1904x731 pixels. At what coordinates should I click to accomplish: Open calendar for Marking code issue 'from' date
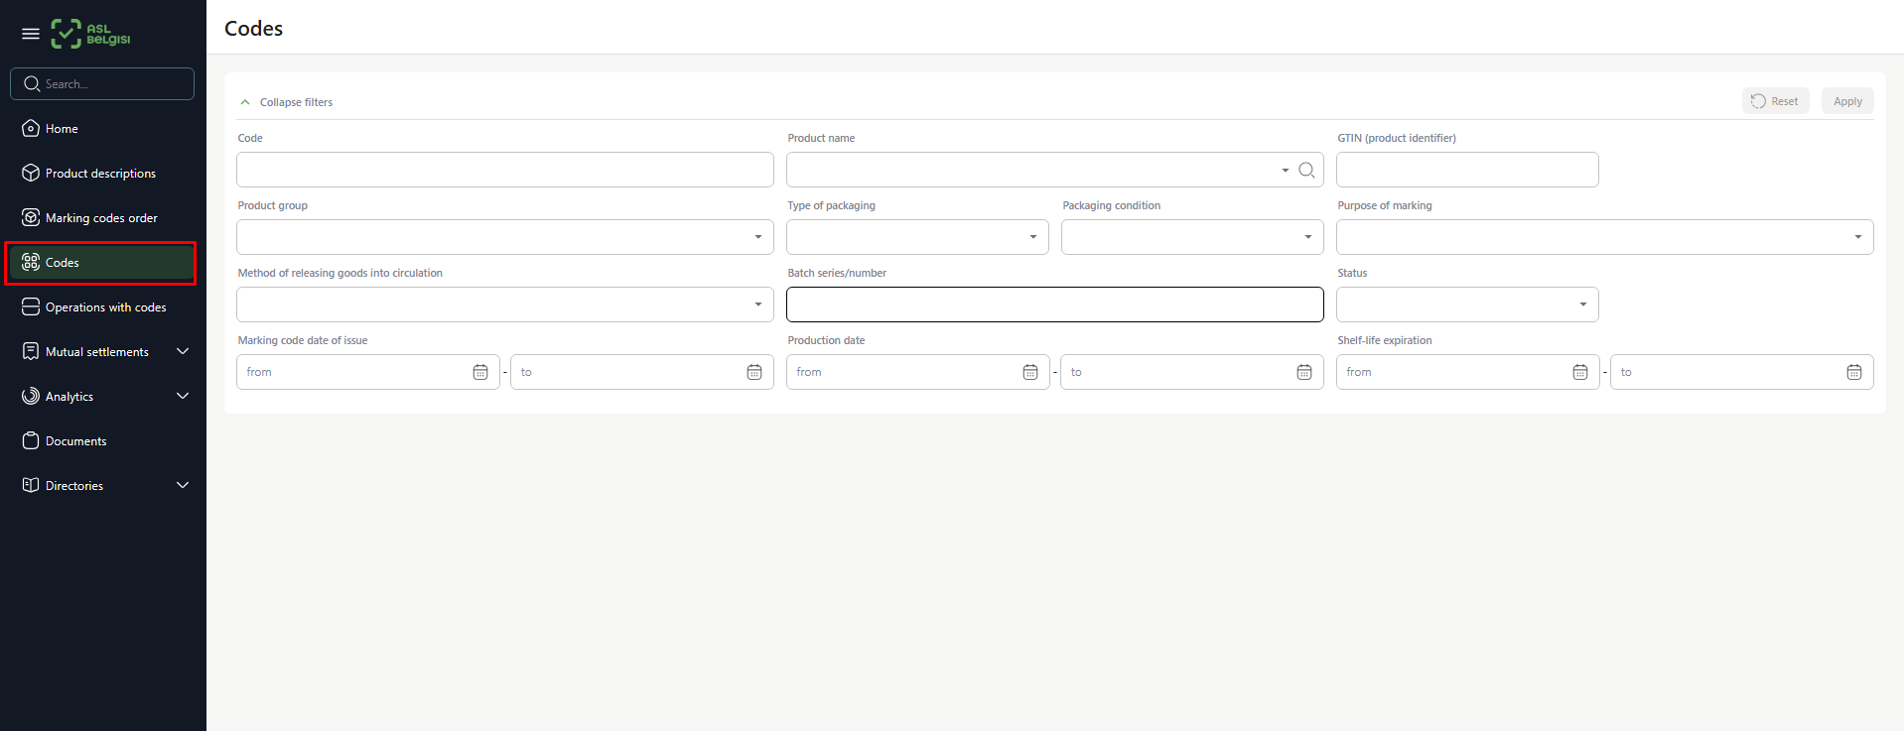[480, 372]
